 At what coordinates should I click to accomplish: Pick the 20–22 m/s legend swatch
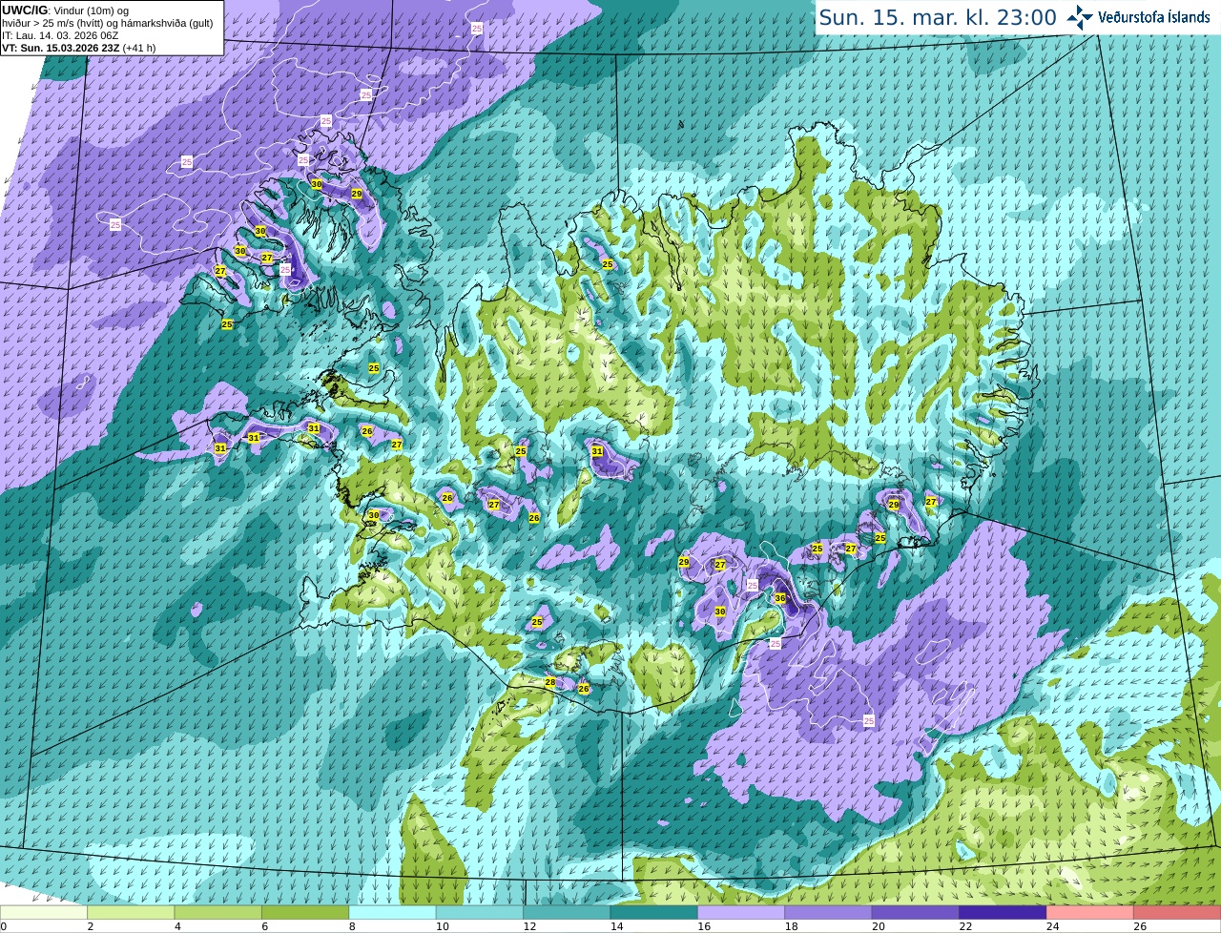coord(916,913)
